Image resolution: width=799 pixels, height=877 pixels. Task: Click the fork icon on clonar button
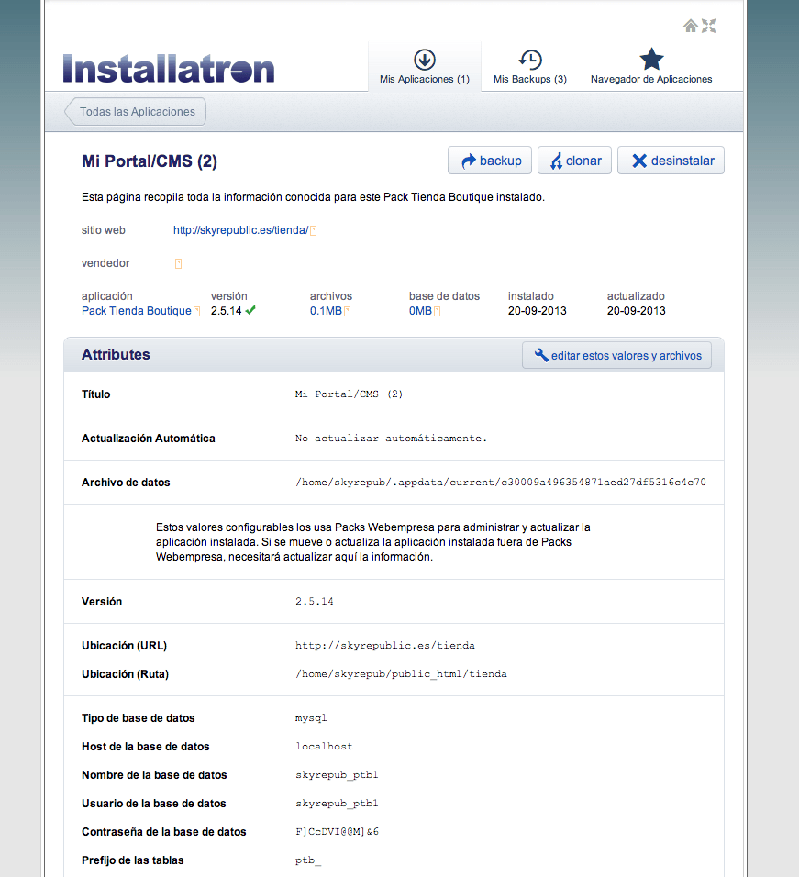(x=556, y=161)
